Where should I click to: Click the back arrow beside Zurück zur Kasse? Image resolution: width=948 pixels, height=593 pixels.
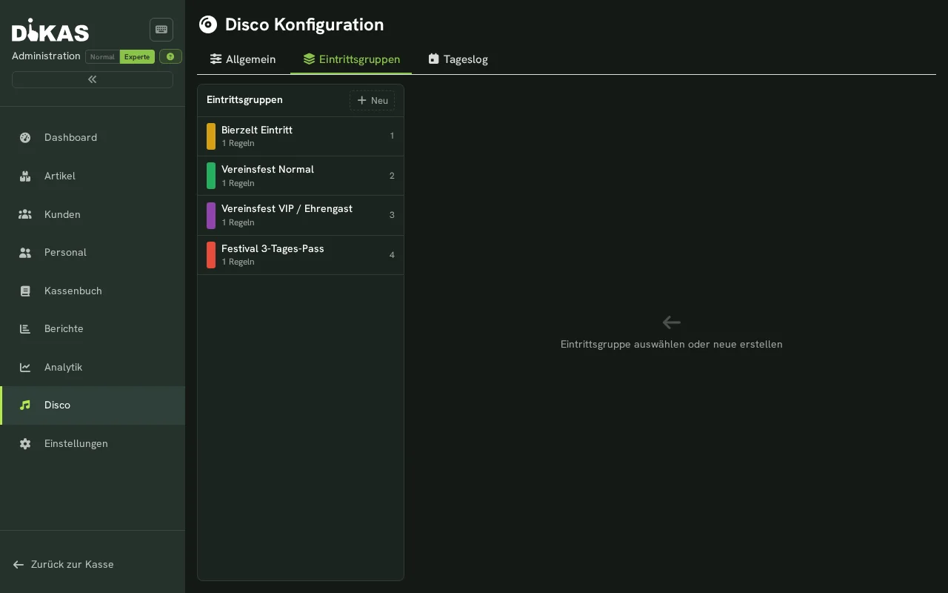click(19, 564)
